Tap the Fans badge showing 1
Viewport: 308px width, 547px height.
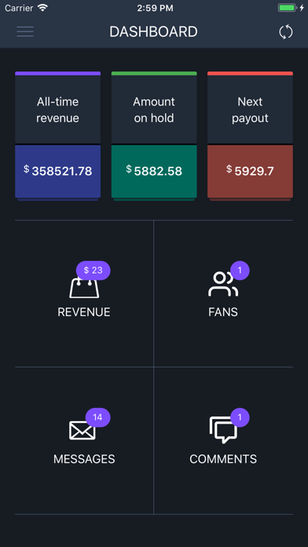[240, 270]
